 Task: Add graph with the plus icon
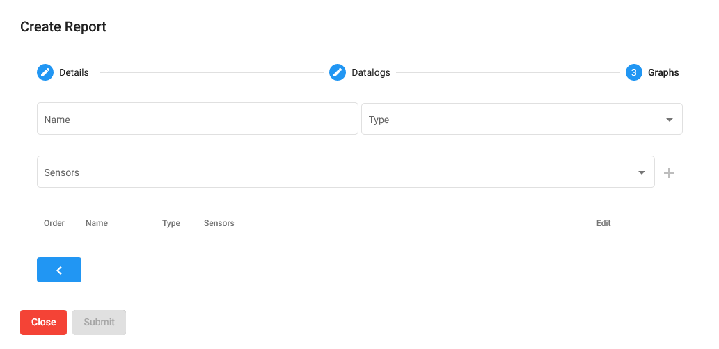(669, 172)
